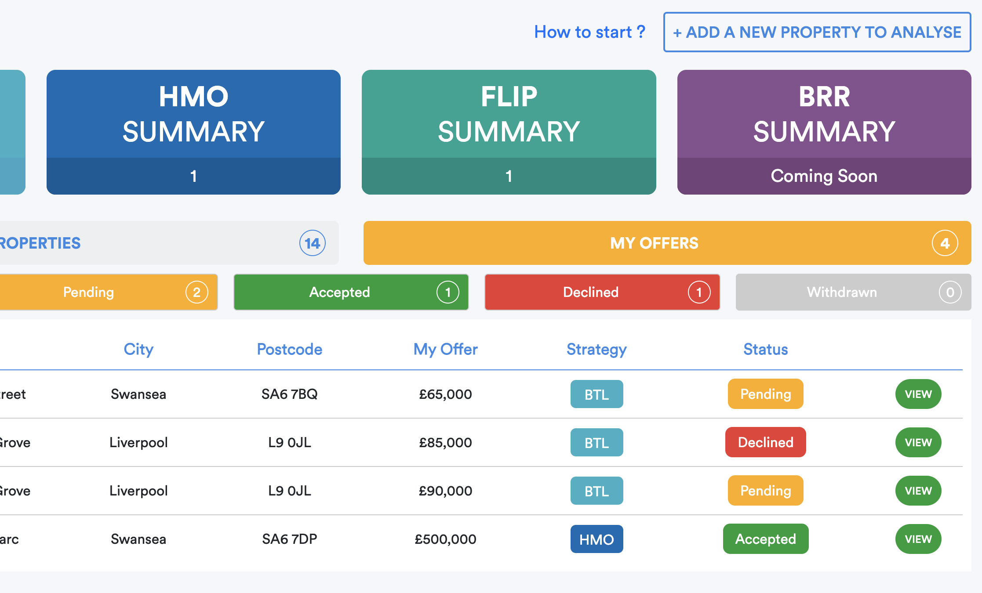Image resolution: width=982 pixels, height=593 pixels.
Task: Sort the table by Strategy column
Action: [596, 349]
